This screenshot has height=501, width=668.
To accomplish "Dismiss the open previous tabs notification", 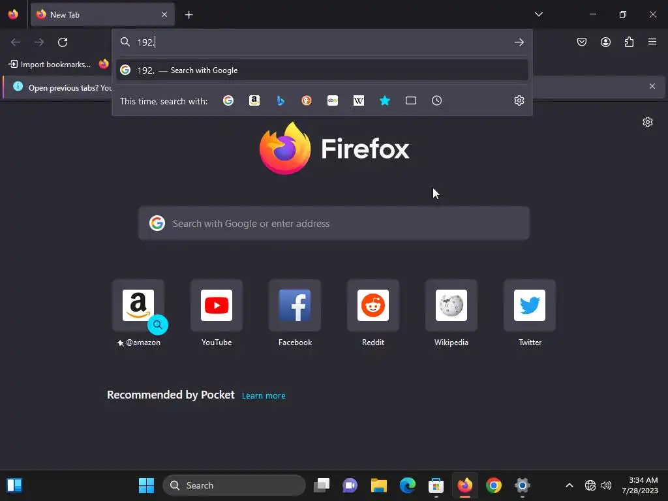I will [x=652, y=87].
